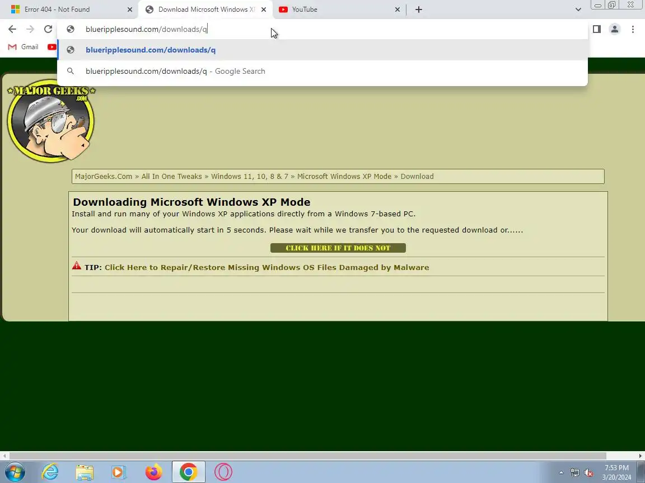Show hidden system tray icons
The height and width of the screenshot is (483, 645).
561,473
